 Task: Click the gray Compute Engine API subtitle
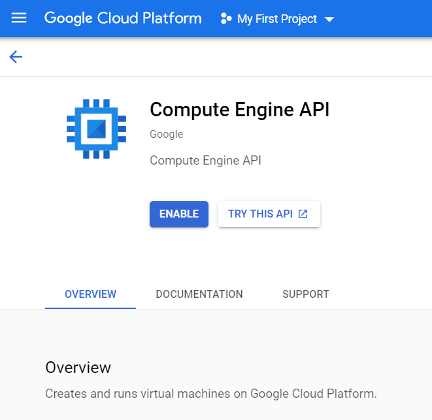pos(205,160)
